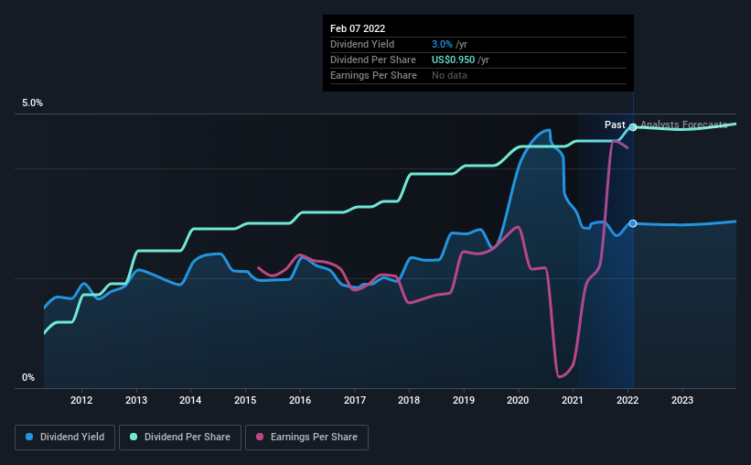The height and width of the screenshot is (465, 751).
Task: Select the 2018 x-axis label
Action: [x=409, y=400]
